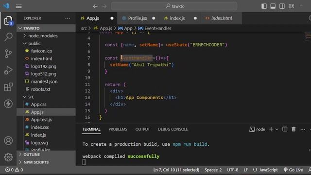The width and height of the screenshot is (311, 175).
Task: Change the LF end of line sequence
Action: tap(245, 170)
